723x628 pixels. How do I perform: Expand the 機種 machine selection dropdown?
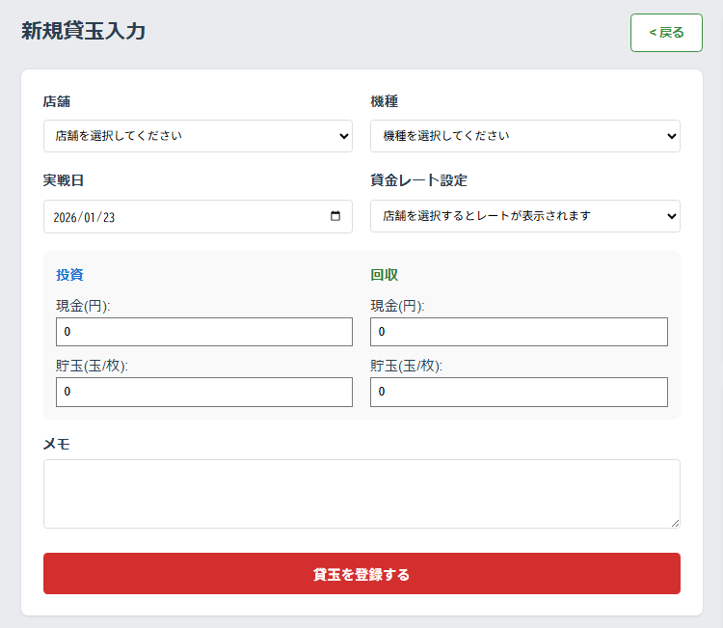point(525,136)
